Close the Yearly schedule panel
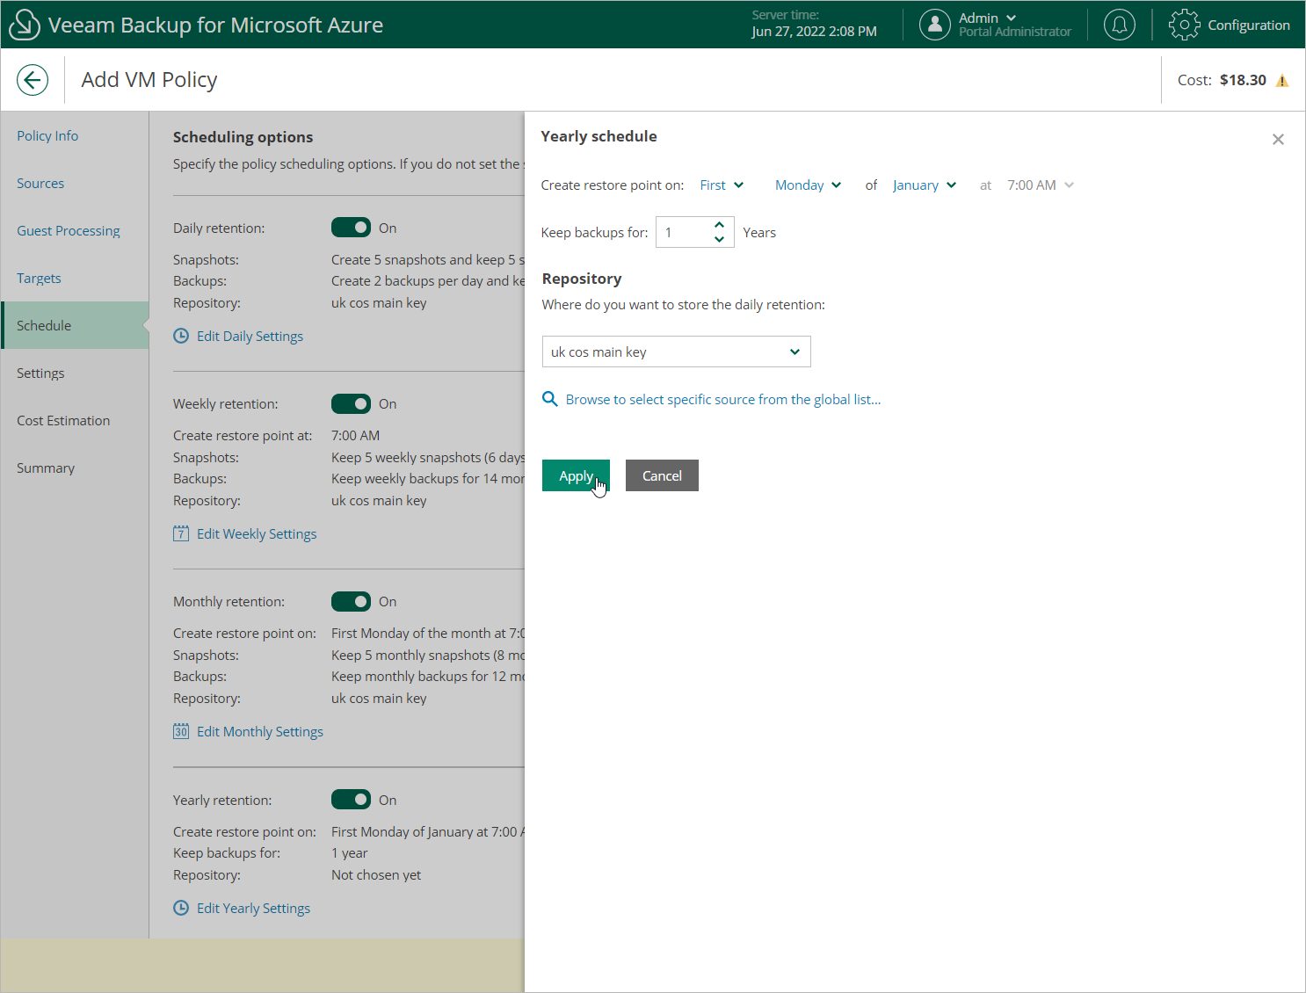This screenshot has width=1306, height=993. click(x=1278, y=140)
